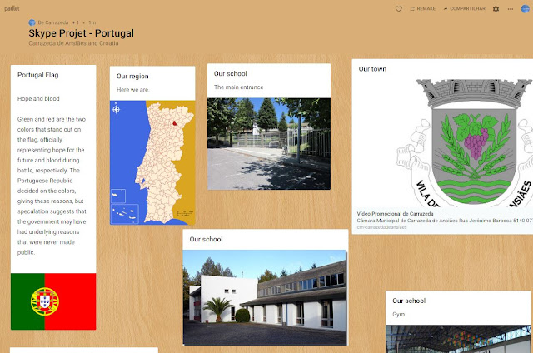Select the Portugal Flag post heading
This screenshot has width=533, height=353.
point(38,75)
